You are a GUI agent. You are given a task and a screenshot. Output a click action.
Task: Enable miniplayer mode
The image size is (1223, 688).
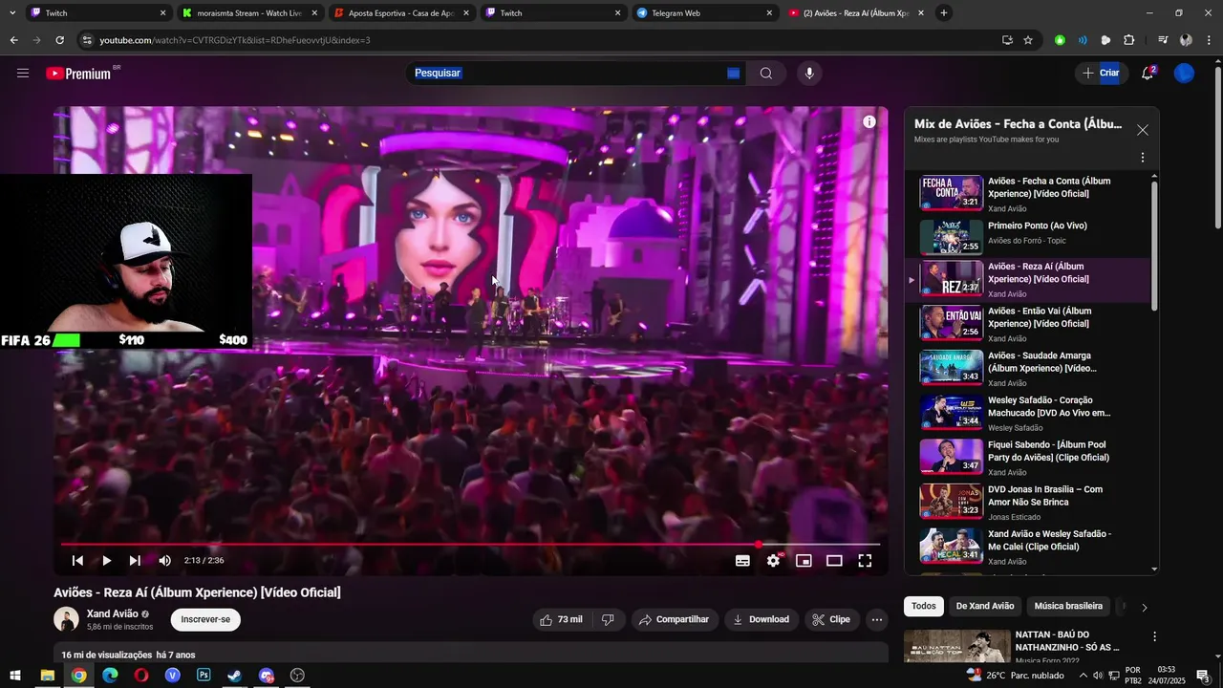[804, 561]
